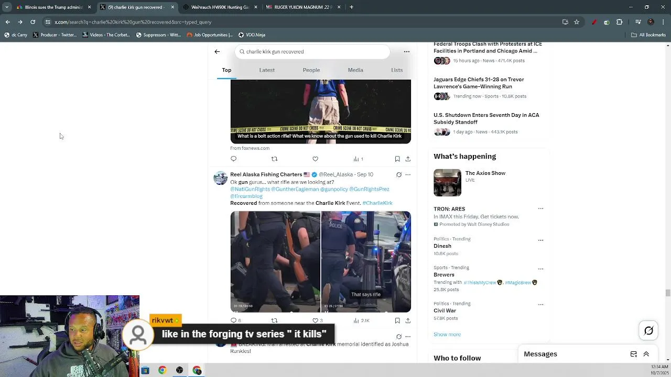Open more options on Reel Alaska post
Viewport: 671px width, 377px height.
click(408, 174)
